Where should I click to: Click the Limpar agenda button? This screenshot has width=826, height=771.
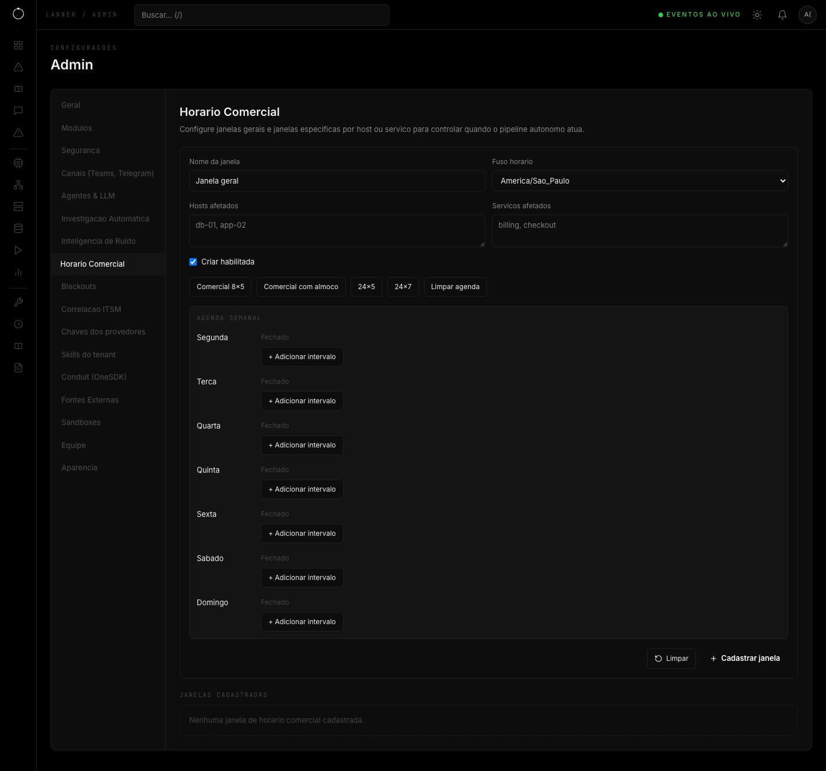click(455, 287)
